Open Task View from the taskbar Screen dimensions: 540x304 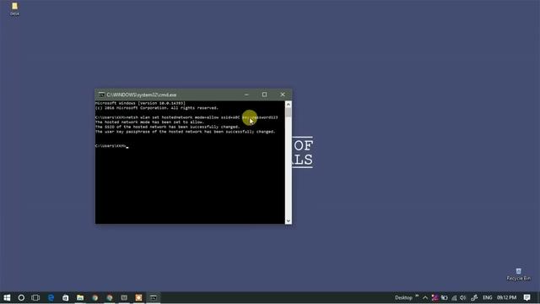click(x=35, y=297)
